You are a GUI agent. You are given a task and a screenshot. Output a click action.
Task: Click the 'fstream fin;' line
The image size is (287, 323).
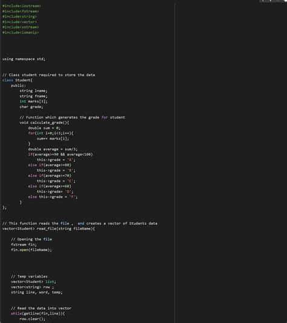click(x=24, y=245)
